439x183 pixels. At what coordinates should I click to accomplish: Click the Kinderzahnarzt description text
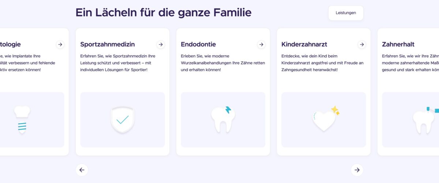[x=322, y=63]
